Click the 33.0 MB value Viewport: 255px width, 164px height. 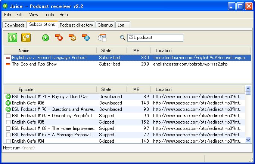tap(145, 58)
